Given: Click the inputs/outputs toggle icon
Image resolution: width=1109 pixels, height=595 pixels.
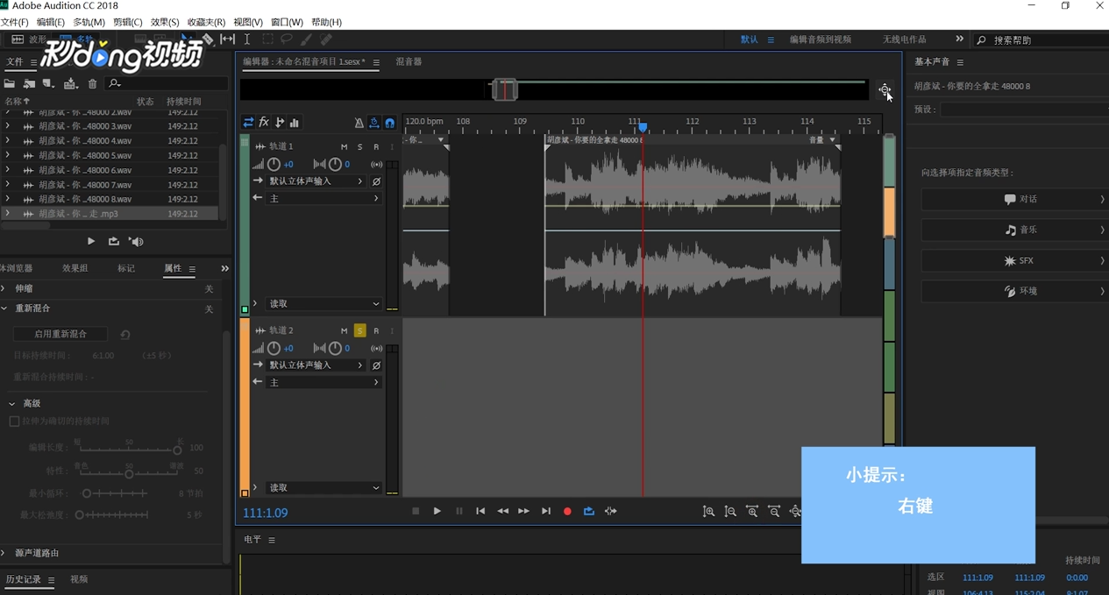Looking at the screenshot, I should pyautogui.click(x=248, y=123).
